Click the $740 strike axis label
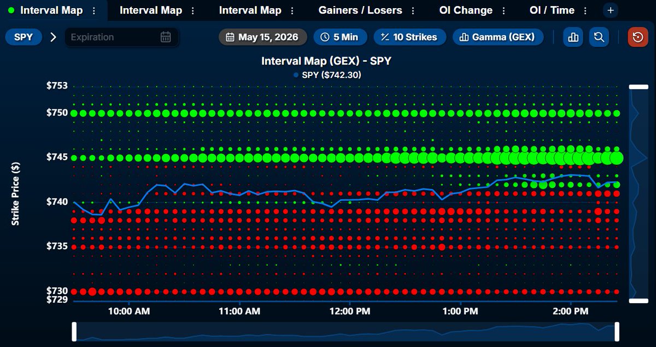Image resolution: width=656 pixels, height=347 pixels. 57,202
